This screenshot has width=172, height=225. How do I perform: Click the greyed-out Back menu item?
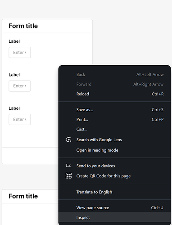click(x=115, y=75)
